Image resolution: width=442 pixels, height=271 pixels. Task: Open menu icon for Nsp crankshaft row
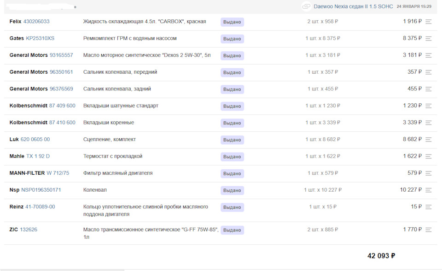tap(429, 190)
